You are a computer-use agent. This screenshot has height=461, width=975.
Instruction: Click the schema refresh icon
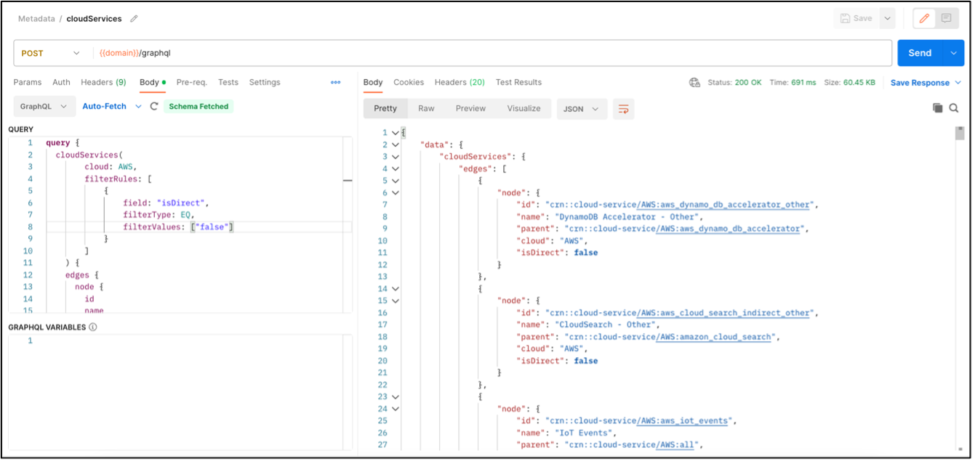coord(154,106)
